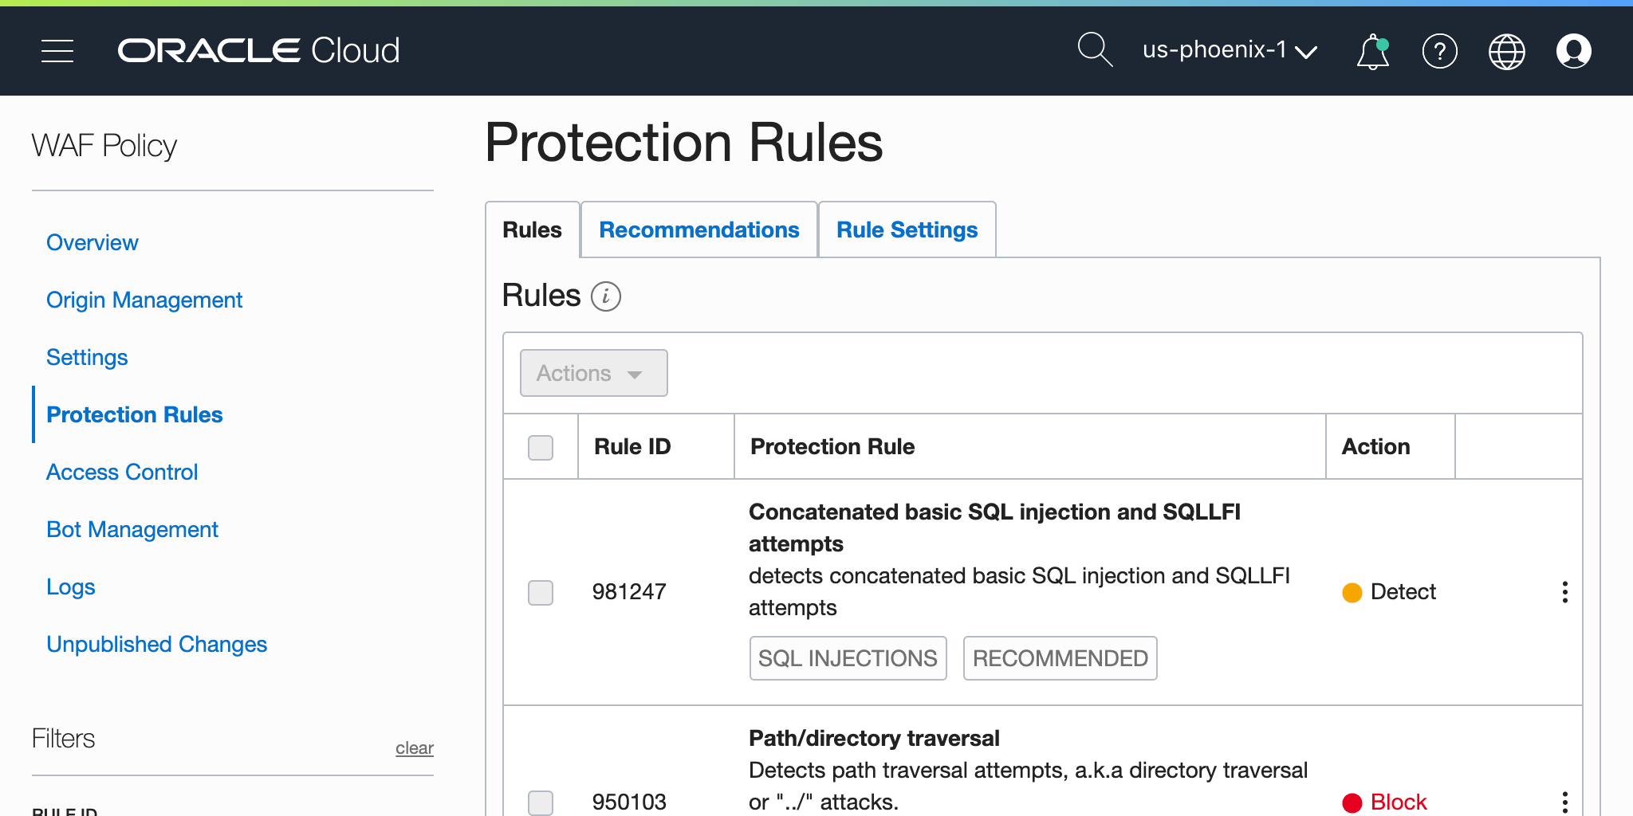Click the SQL INJECTIONS tag
1633x816 pixels.
pyautogui.click(x=848, y=658)
